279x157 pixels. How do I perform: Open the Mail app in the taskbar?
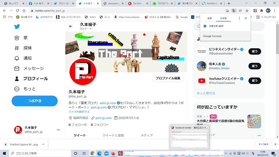point(106,153)
